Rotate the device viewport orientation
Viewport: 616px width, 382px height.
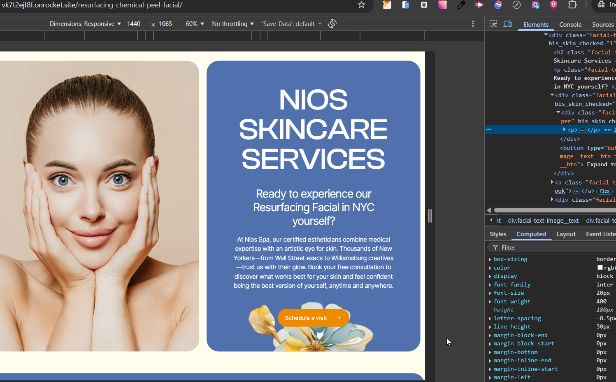[332, 24]
